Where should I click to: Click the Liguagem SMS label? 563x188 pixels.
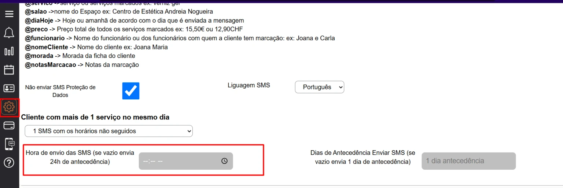tap(249, 85)
